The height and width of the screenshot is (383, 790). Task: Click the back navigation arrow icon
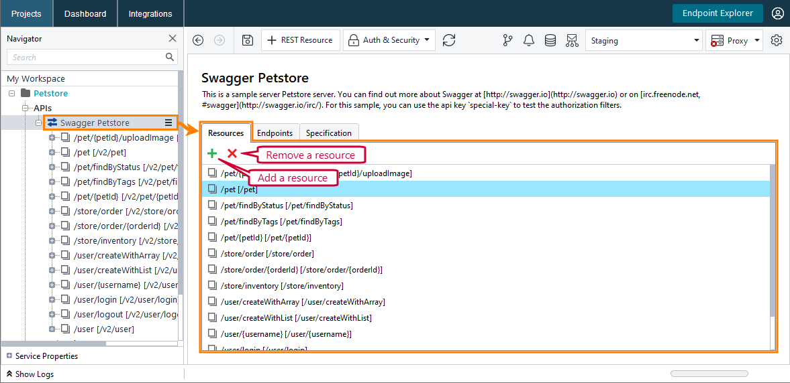198,40
